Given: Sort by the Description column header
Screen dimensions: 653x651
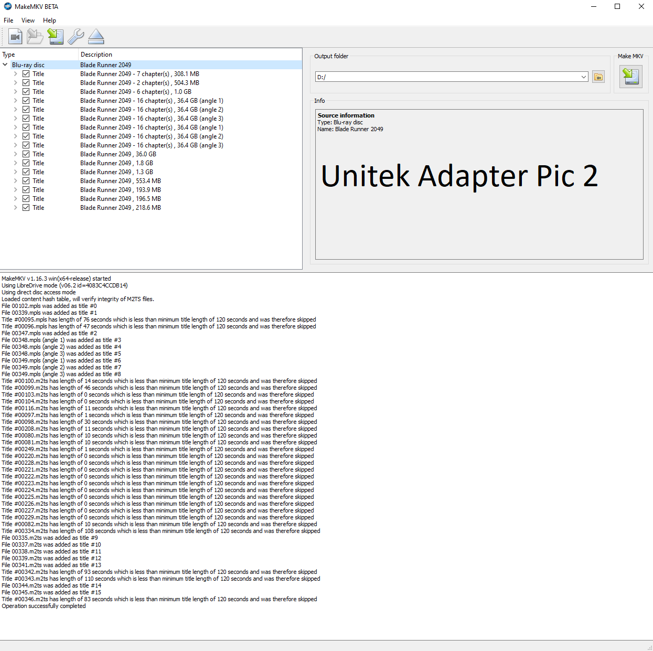Looking at the screenshot, I should [x=190, y=55].
